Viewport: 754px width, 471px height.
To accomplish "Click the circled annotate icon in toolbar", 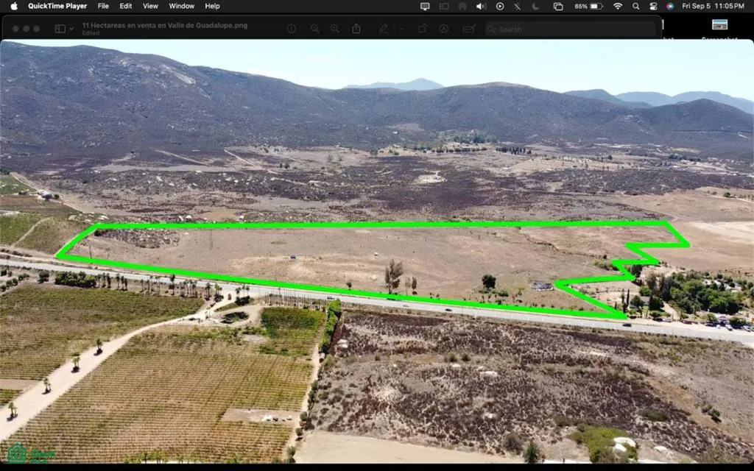I will point(444,29).
